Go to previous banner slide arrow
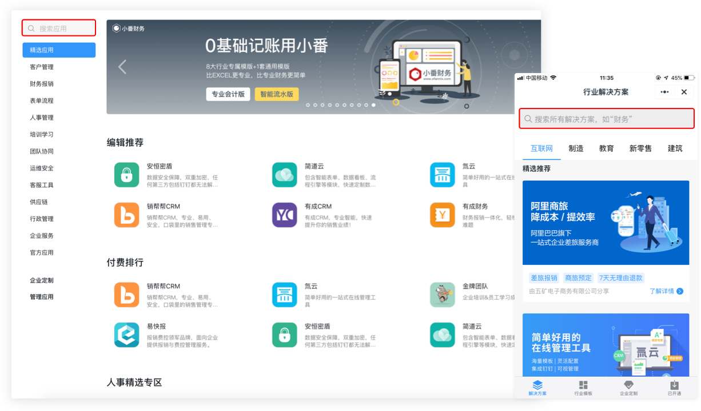 tap(122, 67)
